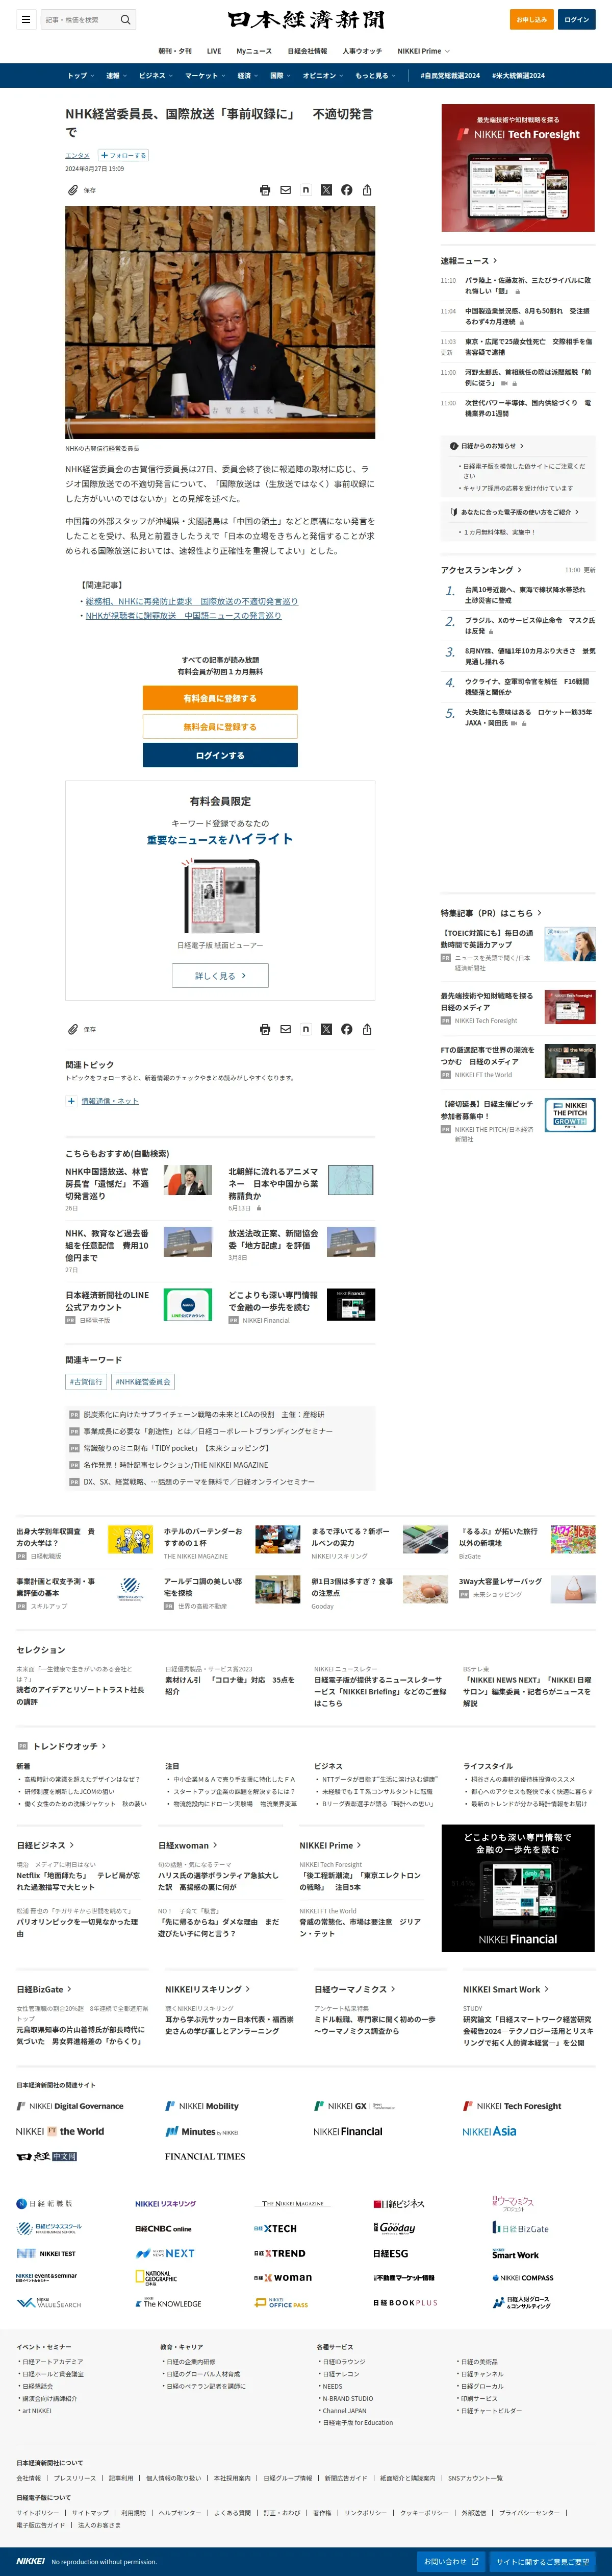
Task: Open the hamburger menu in header
Action: point(26,19)
